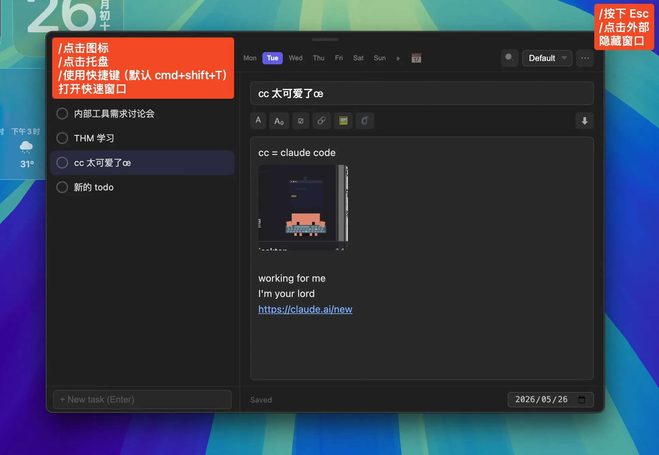Switch to the Sun day tab
The height and width of the screenshot is (455, 659).
click(x=380, y=58)
